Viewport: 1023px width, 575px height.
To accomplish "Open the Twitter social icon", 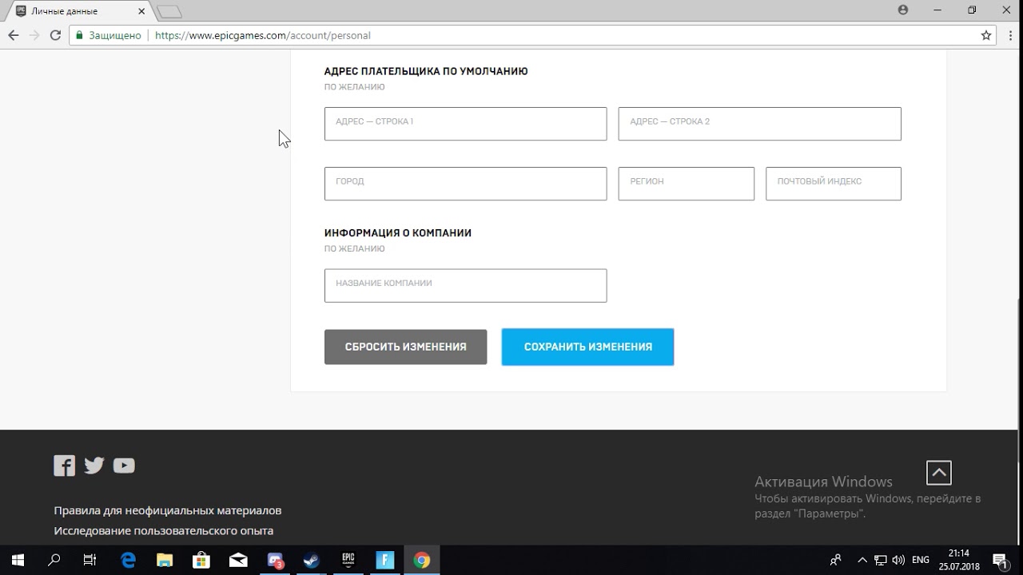I will point(94,466).
